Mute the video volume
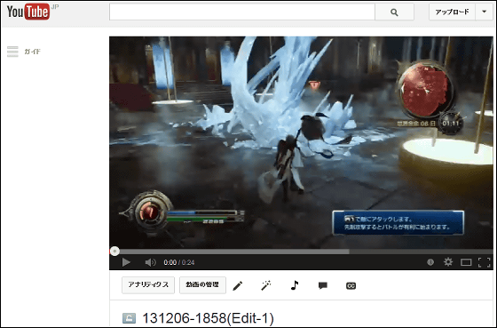The height and width of the screenshot is (328, 497). [x=150, y=262]
